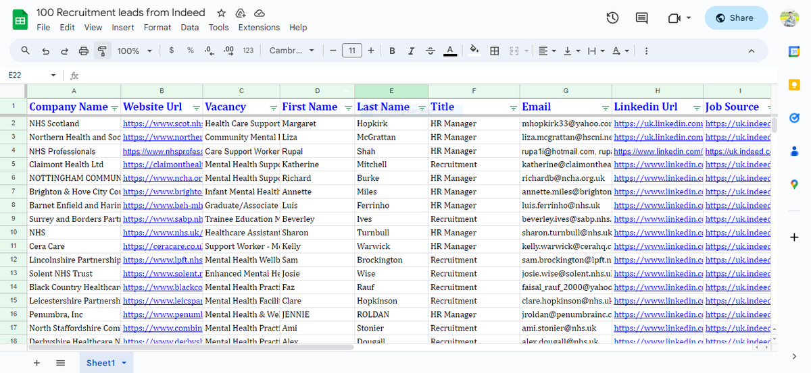
Task: Open the Cambria font dropdown
Action: [292, 51]
